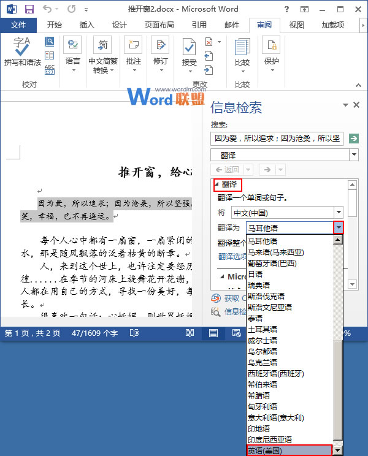This screenshot has width=368, height=456.
Task: Go to the next change icon
Action: point(209,70)
